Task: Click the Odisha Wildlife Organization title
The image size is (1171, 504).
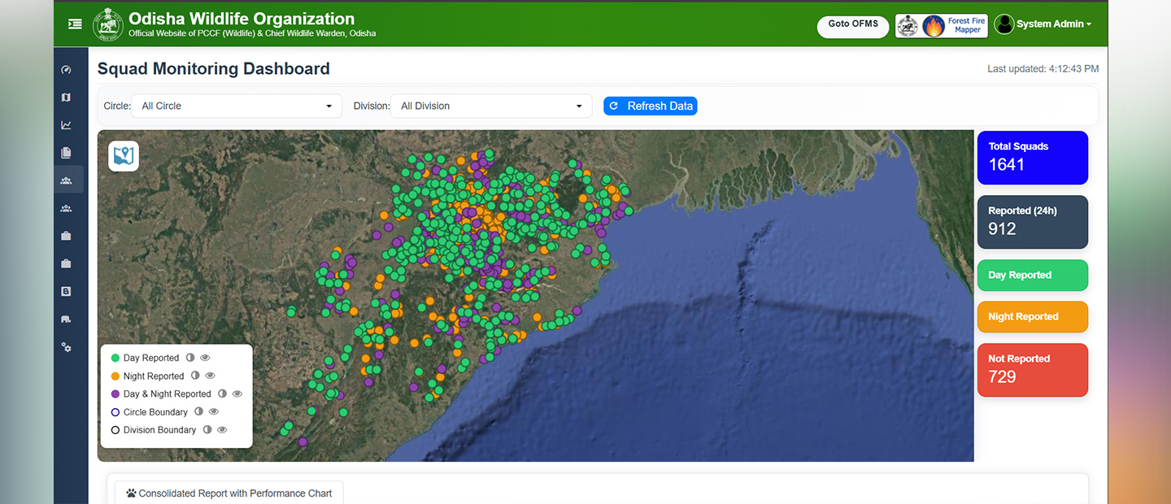Action: tap(242, 19)
